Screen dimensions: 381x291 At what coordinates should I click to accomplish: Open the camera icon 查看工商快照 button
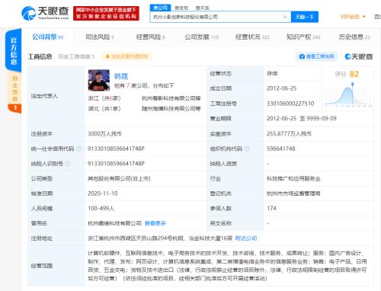tap(316, 56)
